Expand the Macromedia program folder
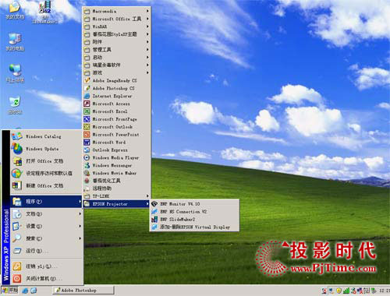The width and height of the screenshot is (390, 296). 116,11
